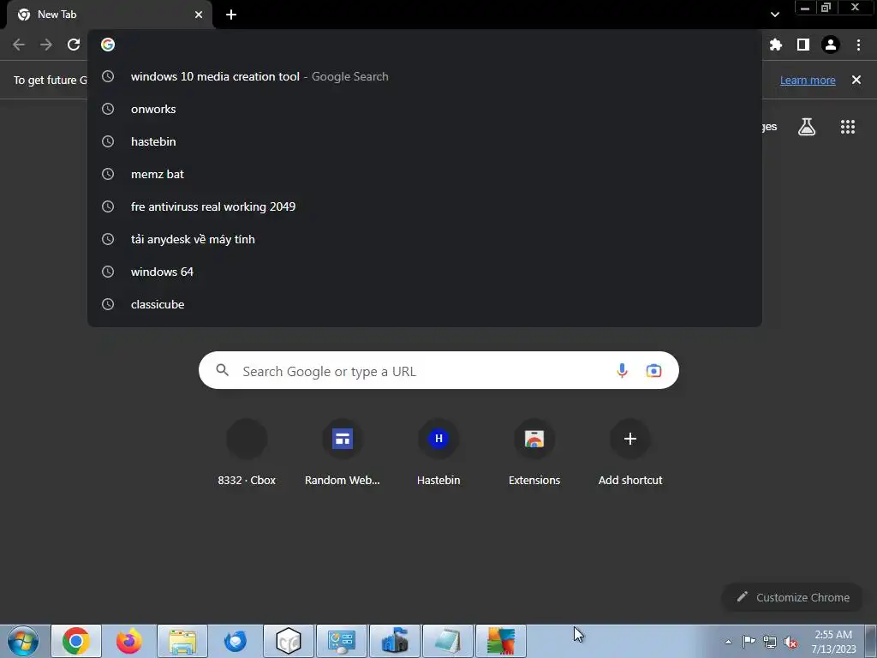Open the Windows Start button
This screenshot has width=877, height=658.
23,641
